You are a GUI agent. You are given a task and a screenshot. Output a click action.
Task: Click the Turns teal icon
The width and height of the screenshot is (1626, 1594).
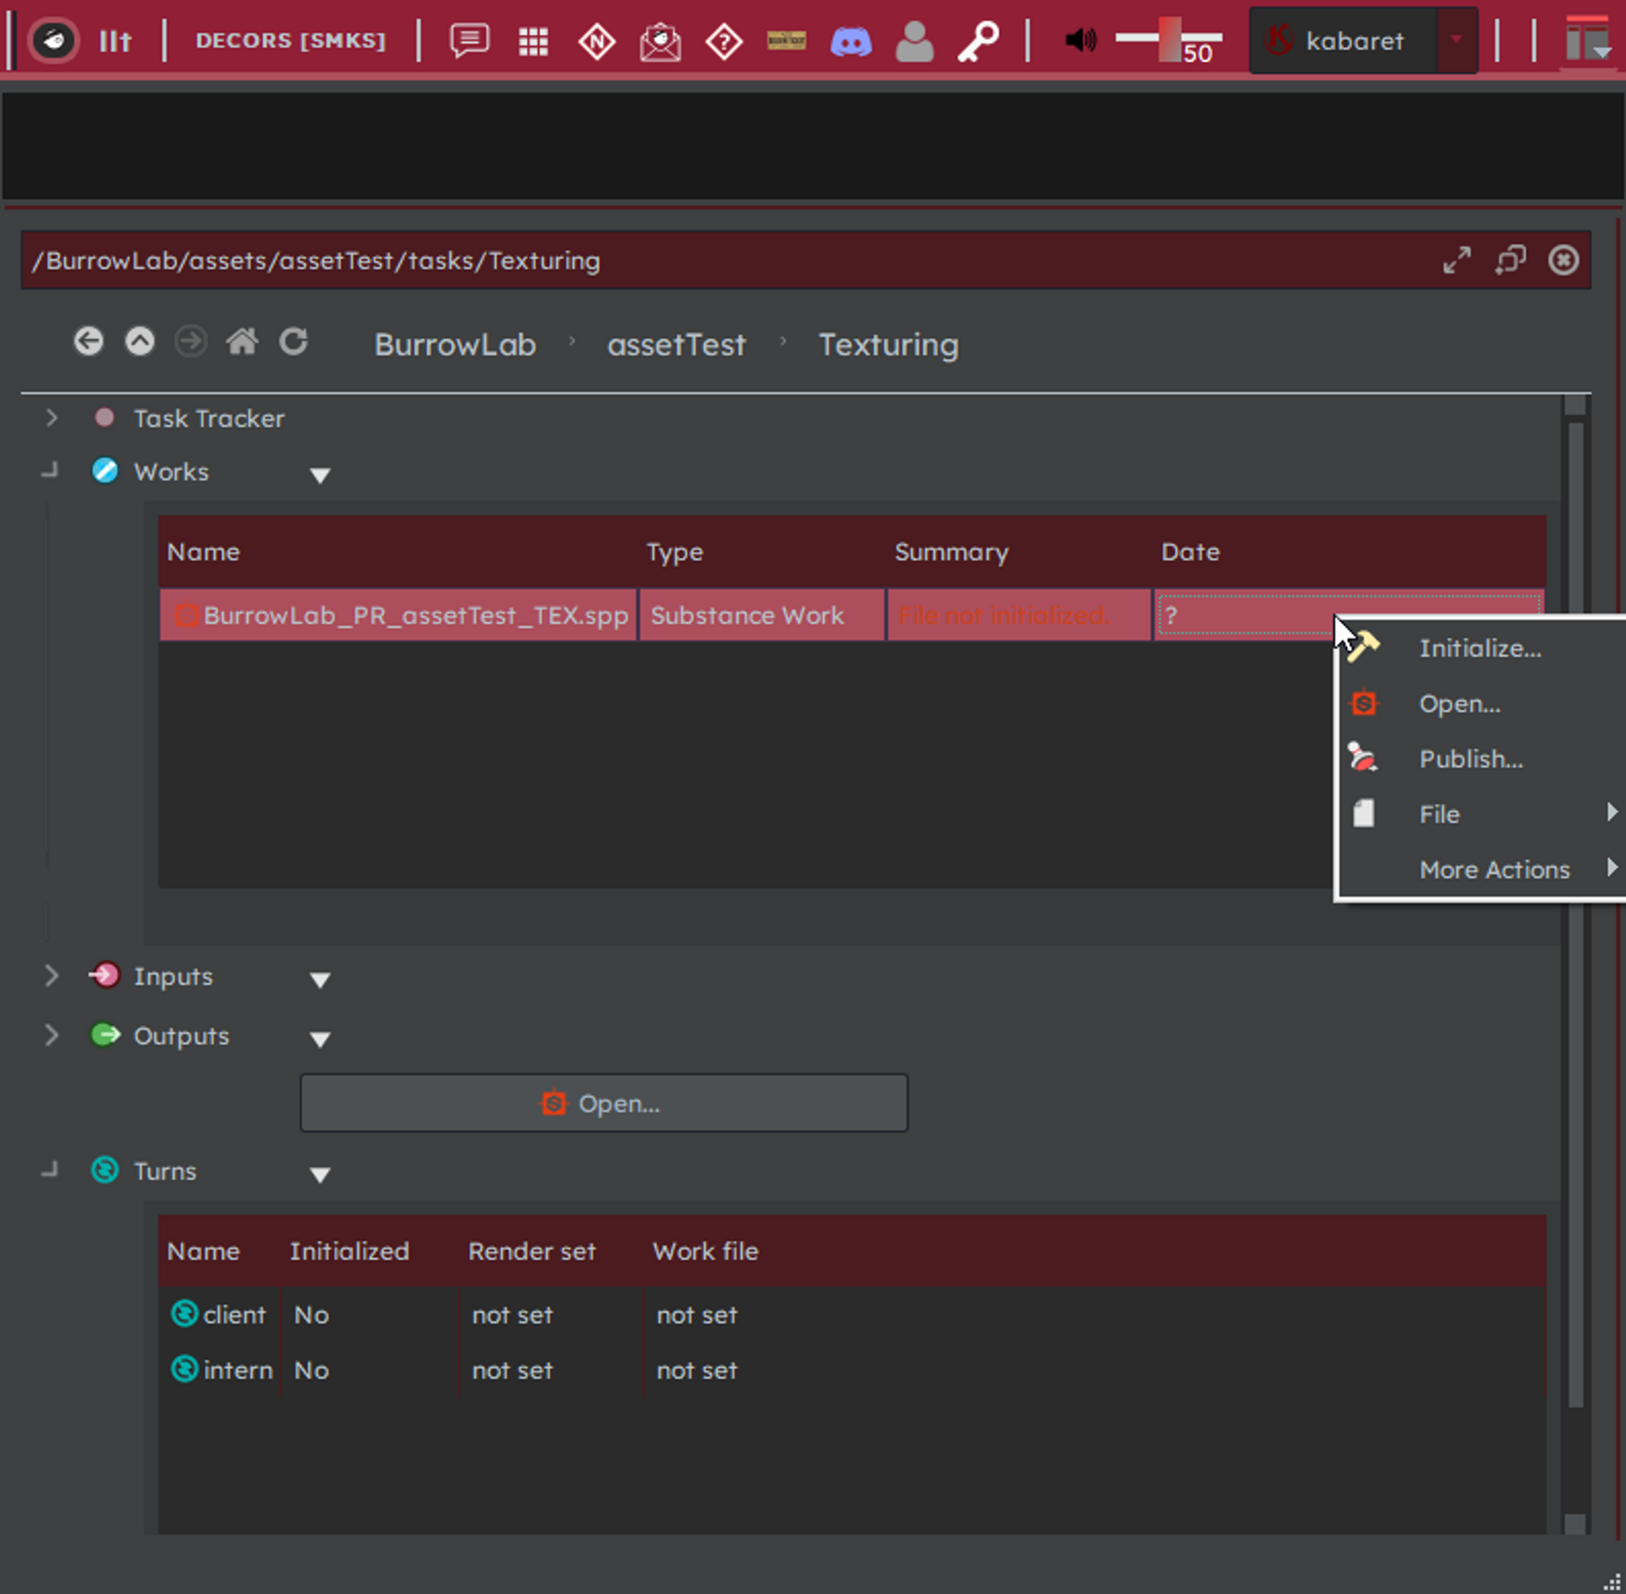(105, 1169)
